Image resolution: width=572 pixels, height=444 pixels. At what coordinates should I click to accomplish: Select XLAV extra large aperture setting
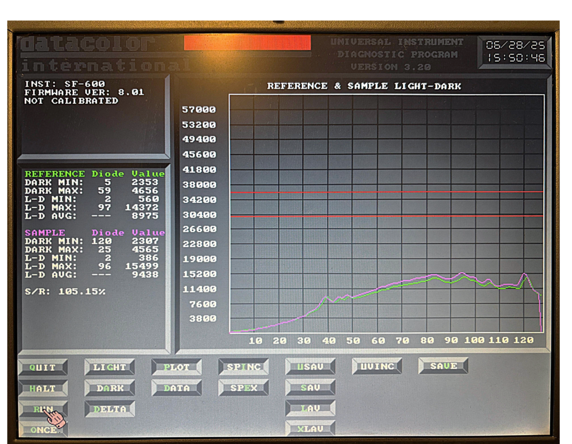point(310,429)
